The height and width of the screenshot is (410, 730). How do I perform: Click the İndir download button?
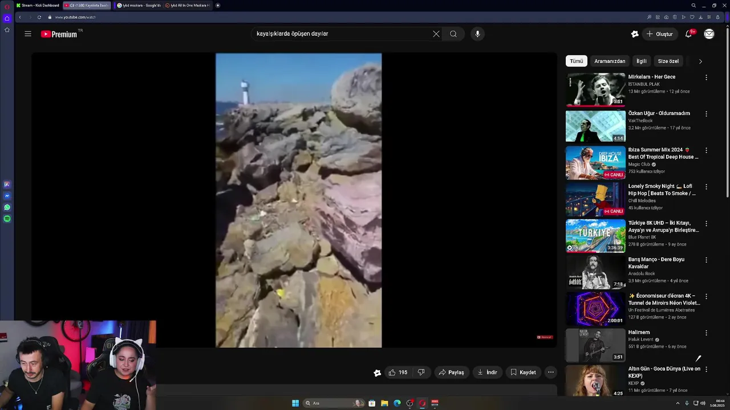487,372
